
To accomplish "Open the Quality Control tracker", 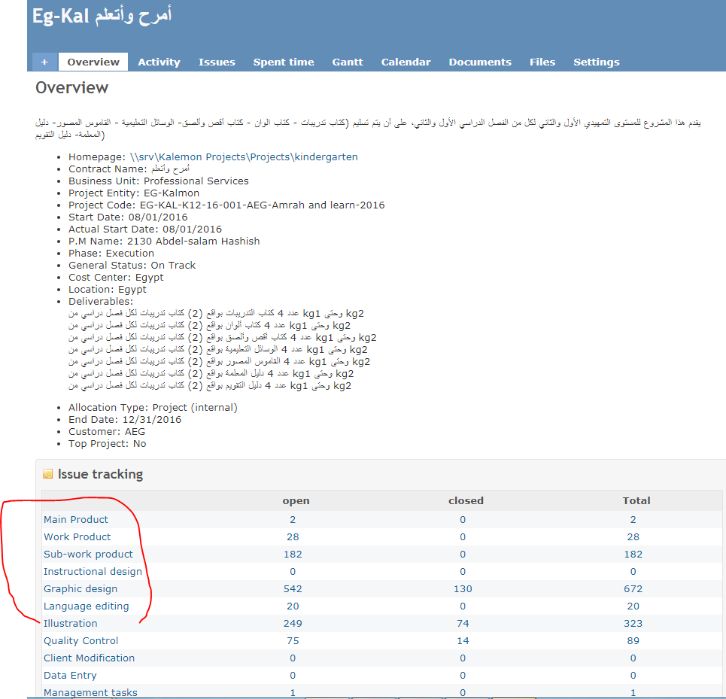I will (x=81, y=641).
